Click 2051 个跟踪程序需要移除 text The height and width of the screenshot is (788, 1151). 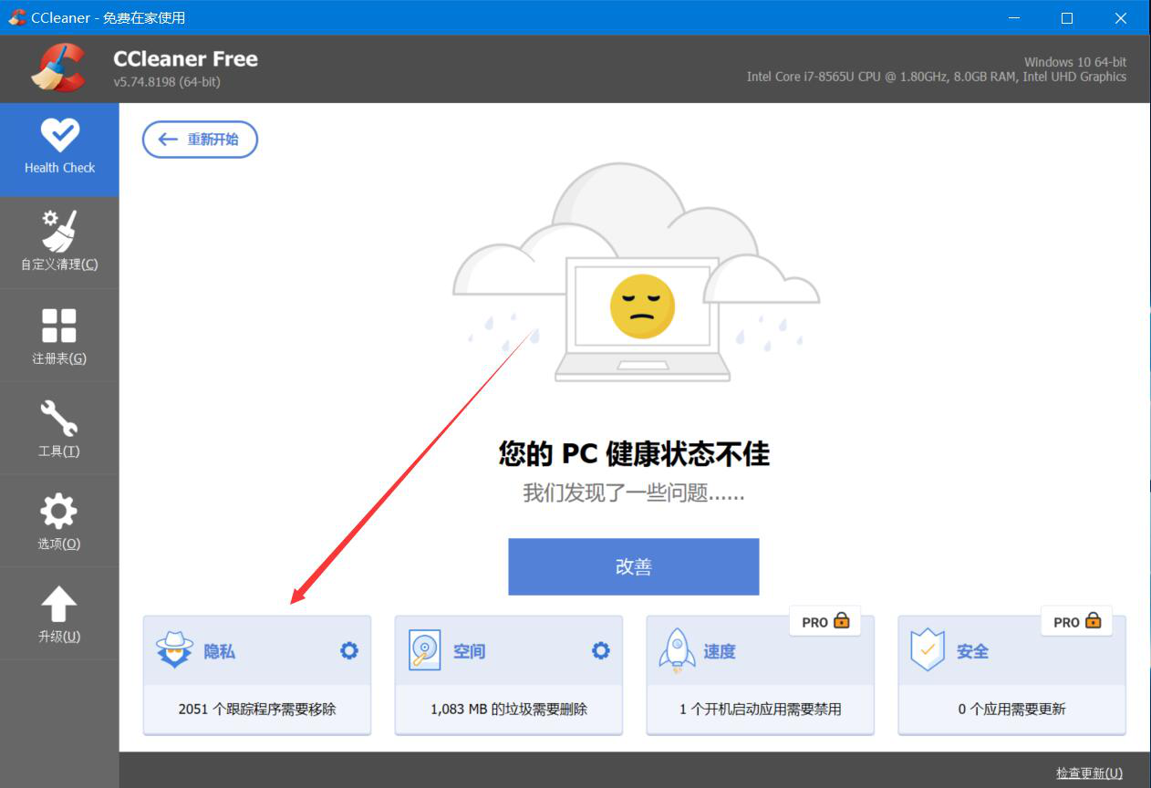click(x=257, y=709)
